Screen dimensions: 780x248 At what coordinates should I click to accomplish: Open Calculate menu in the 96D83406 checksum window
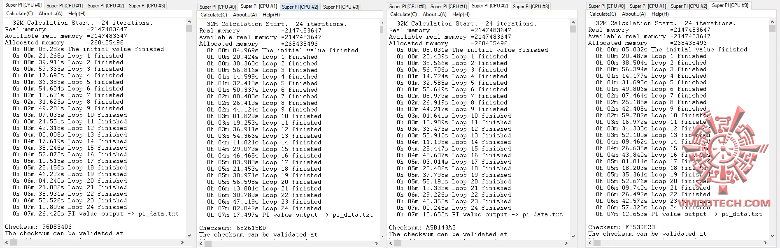[16, 14]
